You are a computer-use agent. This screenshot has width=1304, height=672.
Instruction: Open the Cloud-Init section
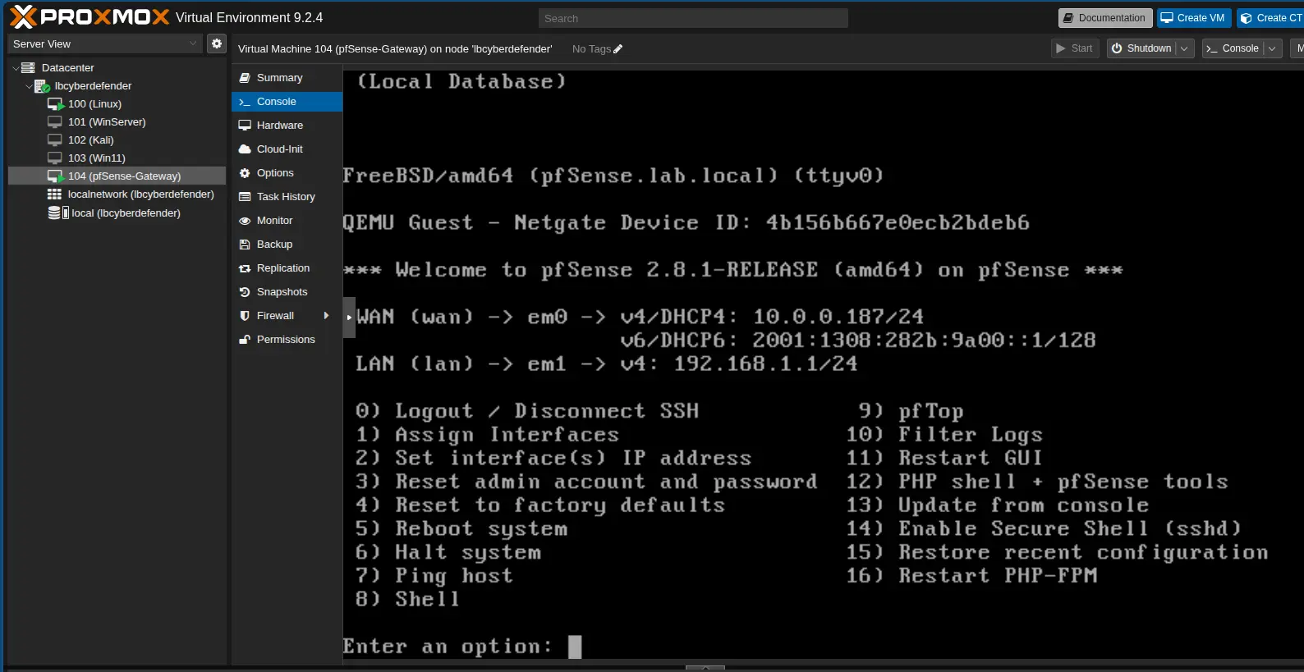point(287,149)
